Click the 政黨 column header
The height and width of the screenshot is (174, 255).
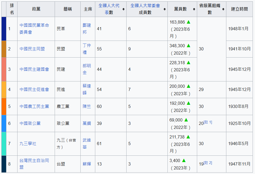point(36,9)
